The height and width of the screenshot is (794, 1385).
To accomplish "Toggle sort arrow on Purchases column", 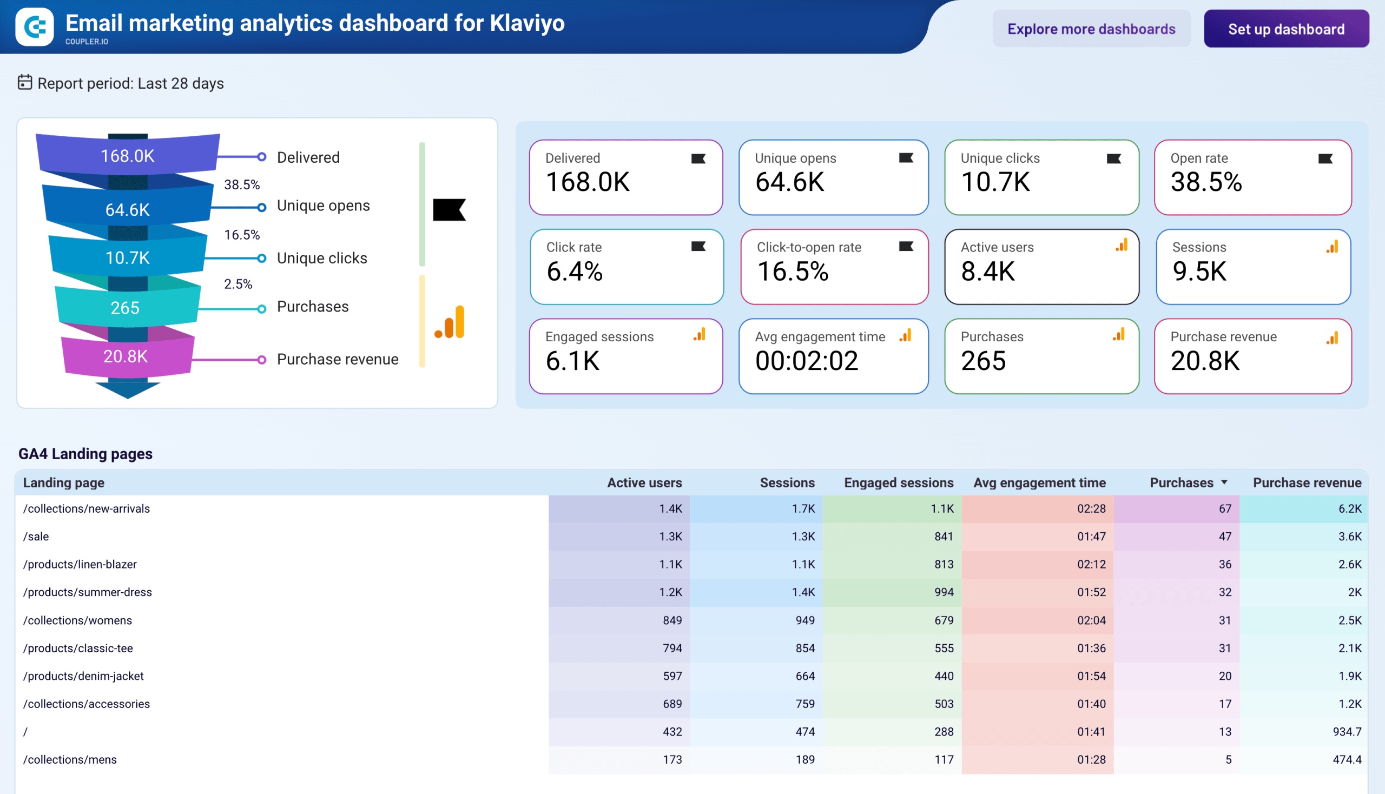I will point(1224,482).
